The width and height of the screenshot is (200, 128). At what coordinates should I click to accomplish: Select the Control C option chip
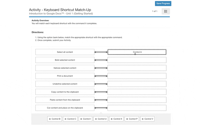pyautogui.click(x=70, y=119)
